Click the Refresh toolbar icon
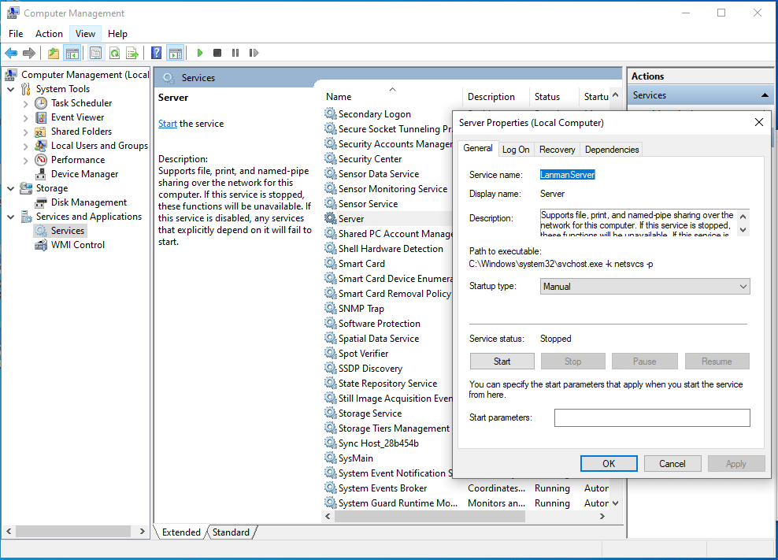The image size is (778, 560). pyautogui.click(x=114, y=53)
